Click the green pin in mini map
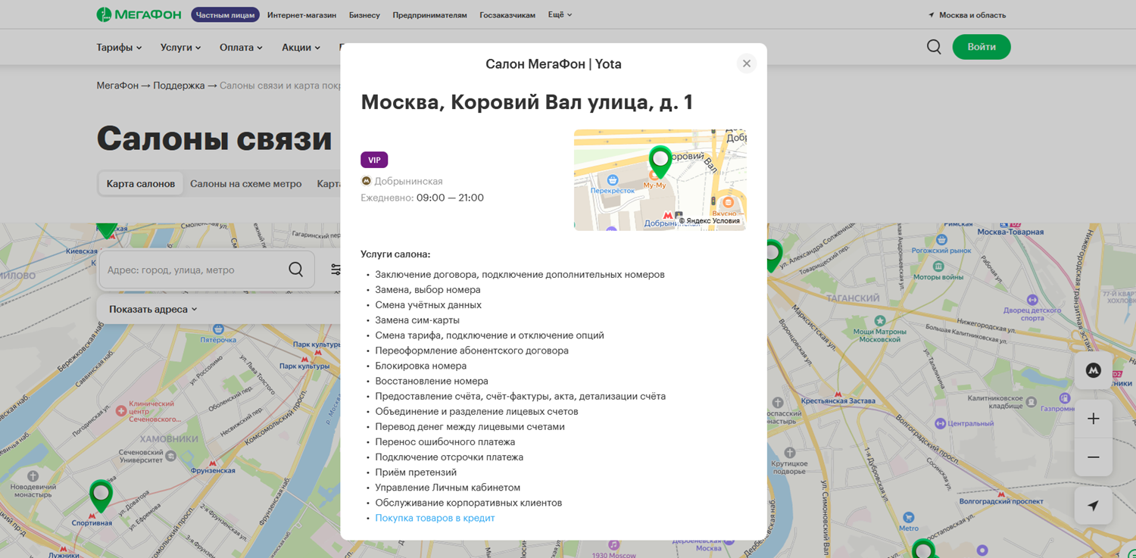This screenshot has height=558, width=1136. [x=660, y=161]
